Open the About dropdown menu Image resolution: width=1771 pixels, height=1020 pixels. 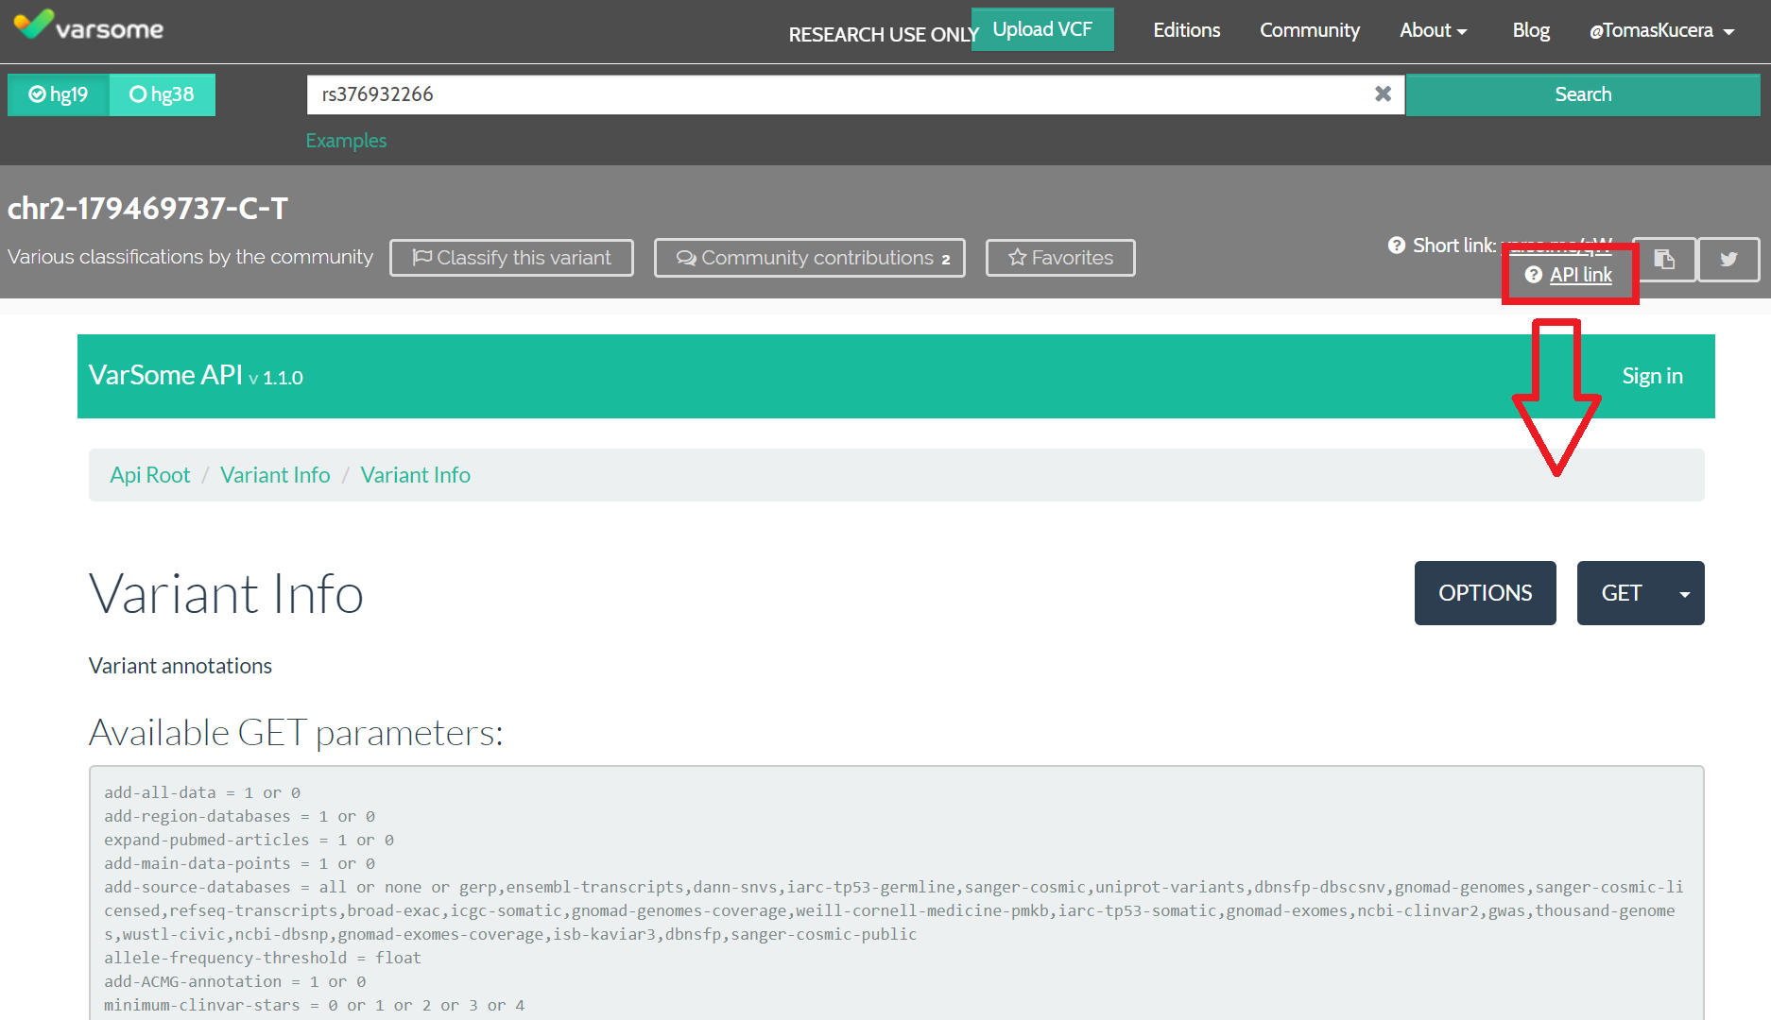(1433, 30)
